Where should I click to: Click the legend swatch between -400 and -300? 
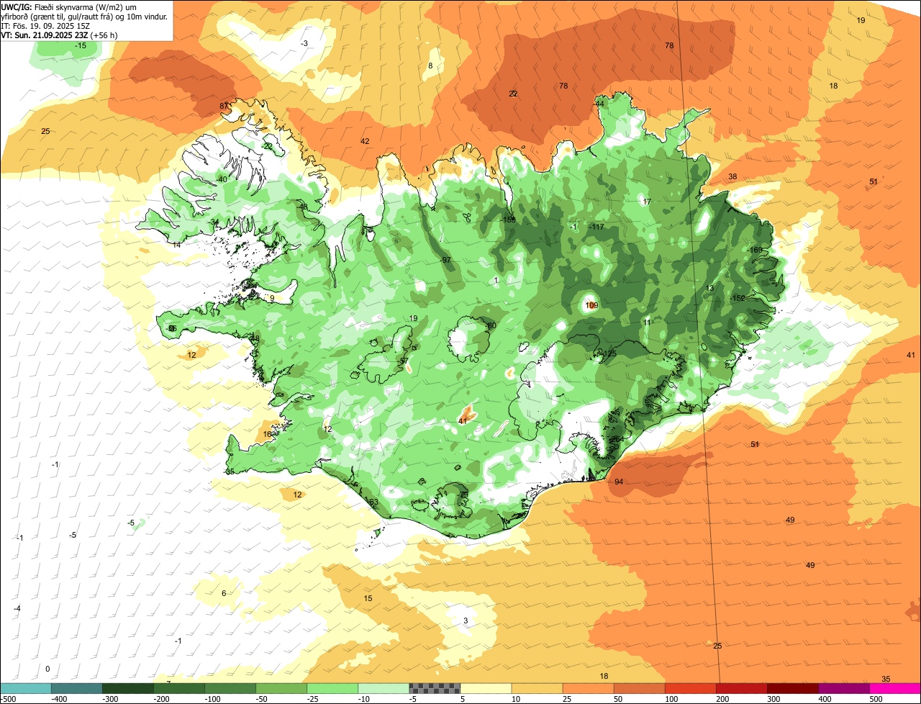pyautogui.click(x=77, y=688)
